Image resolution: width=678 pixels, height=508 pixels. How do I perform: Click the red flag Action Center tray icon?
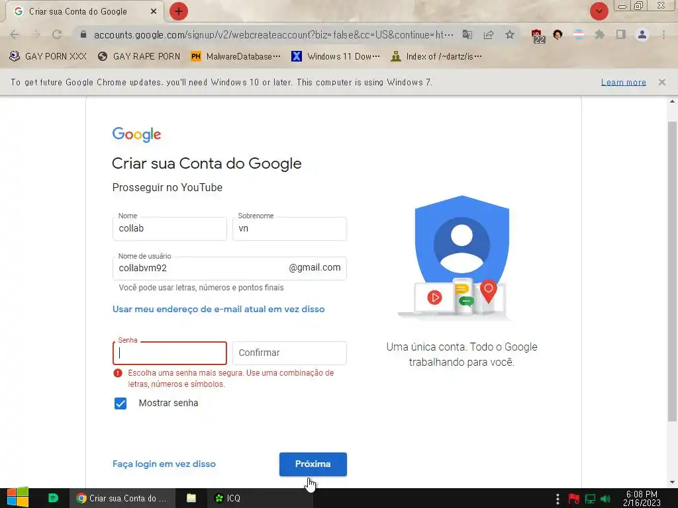(x=574, y=499)
